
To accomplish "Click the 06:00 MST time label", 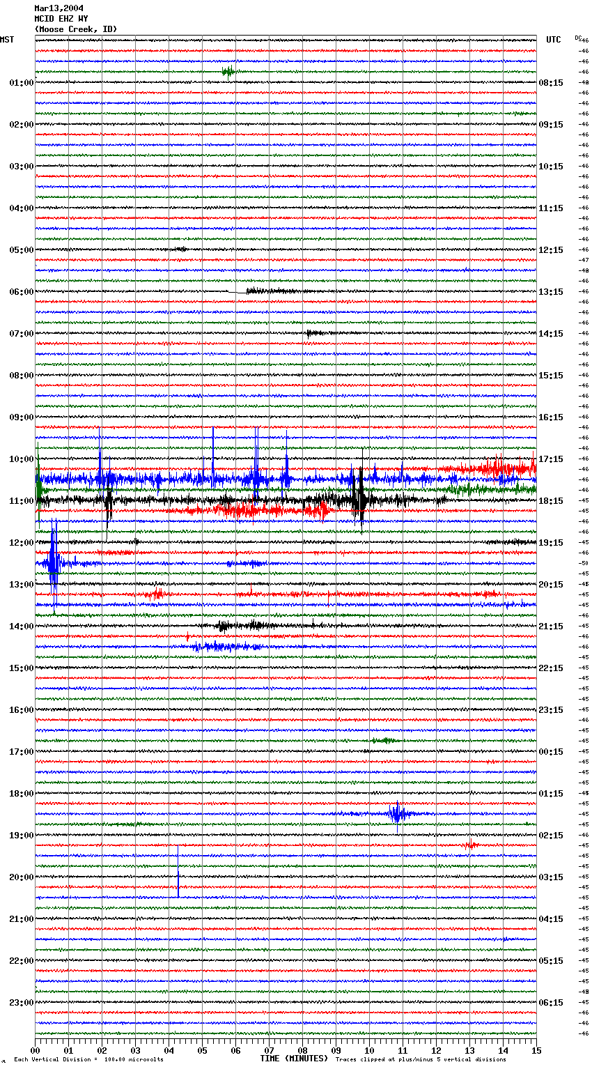I will point(22,292).
